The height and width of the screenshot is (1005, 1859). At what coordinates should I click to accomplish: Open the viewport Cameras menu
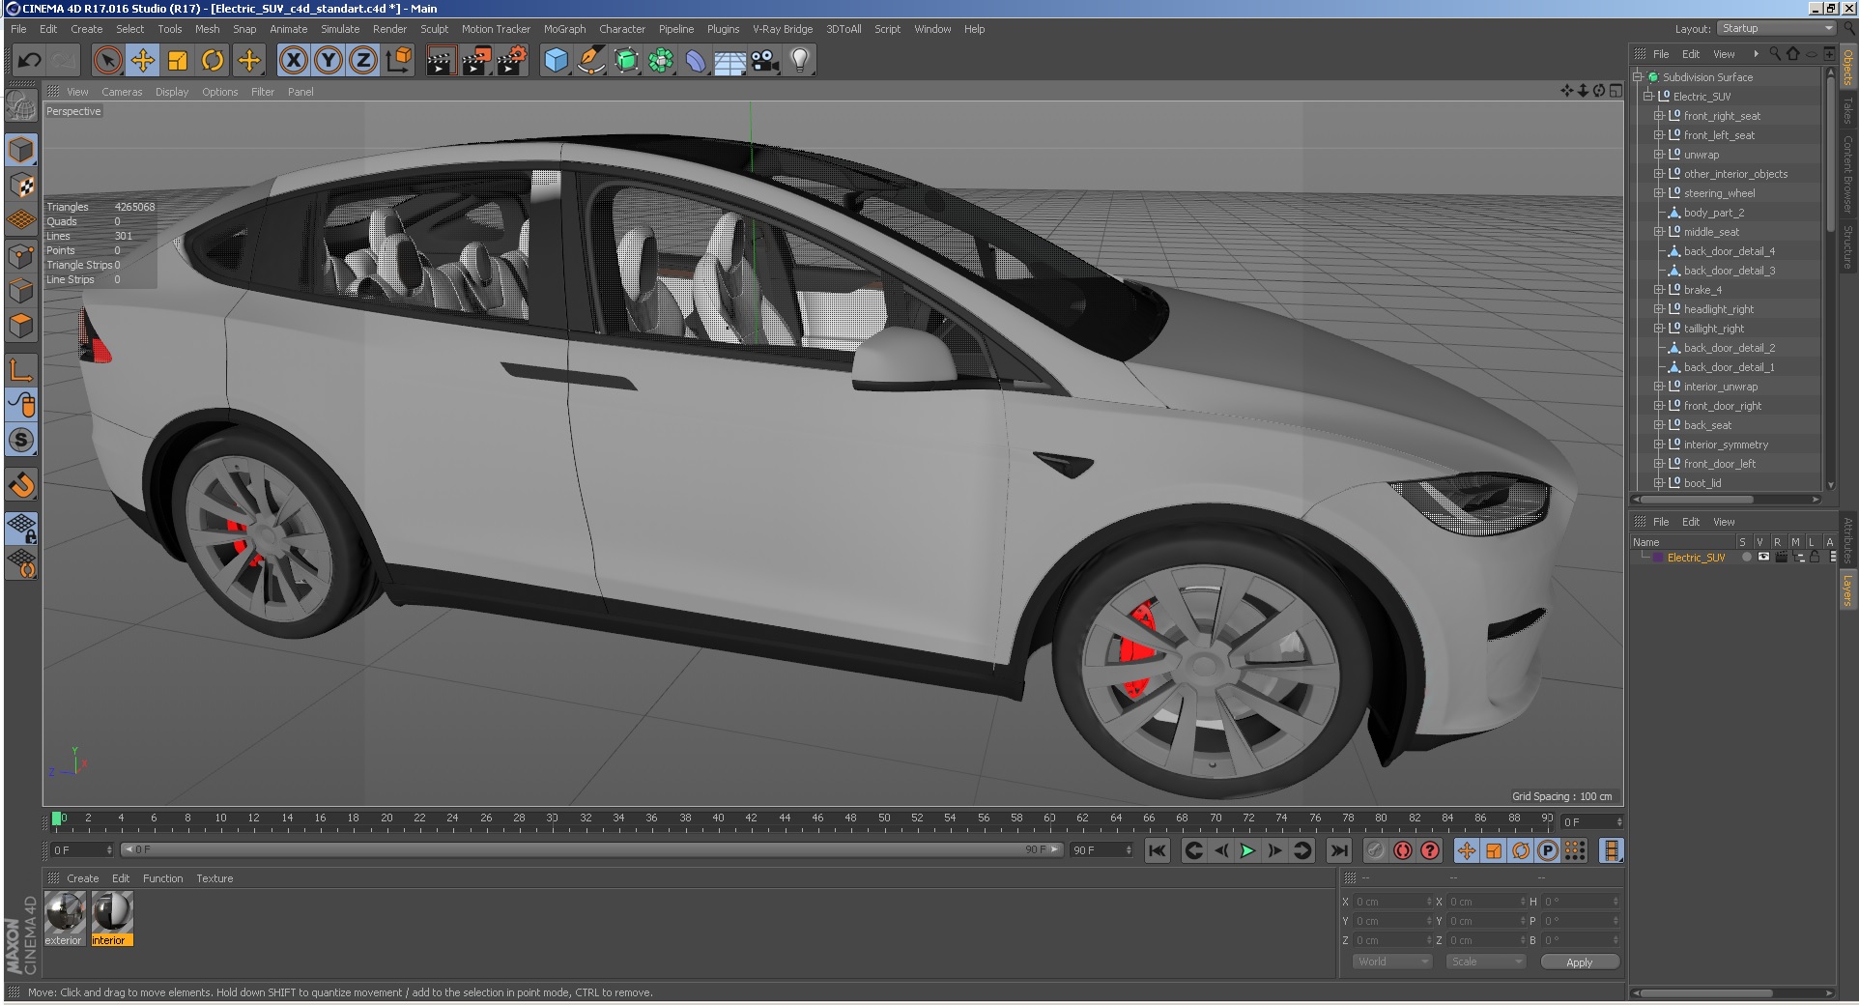pos(122,92)
